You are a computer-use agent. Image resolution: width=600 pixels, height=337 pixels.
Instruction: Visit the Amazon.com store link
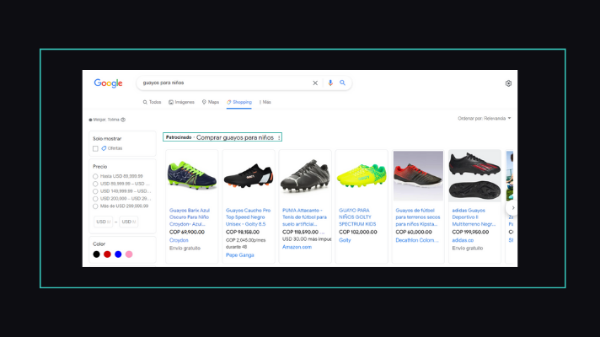pos(297,247)
